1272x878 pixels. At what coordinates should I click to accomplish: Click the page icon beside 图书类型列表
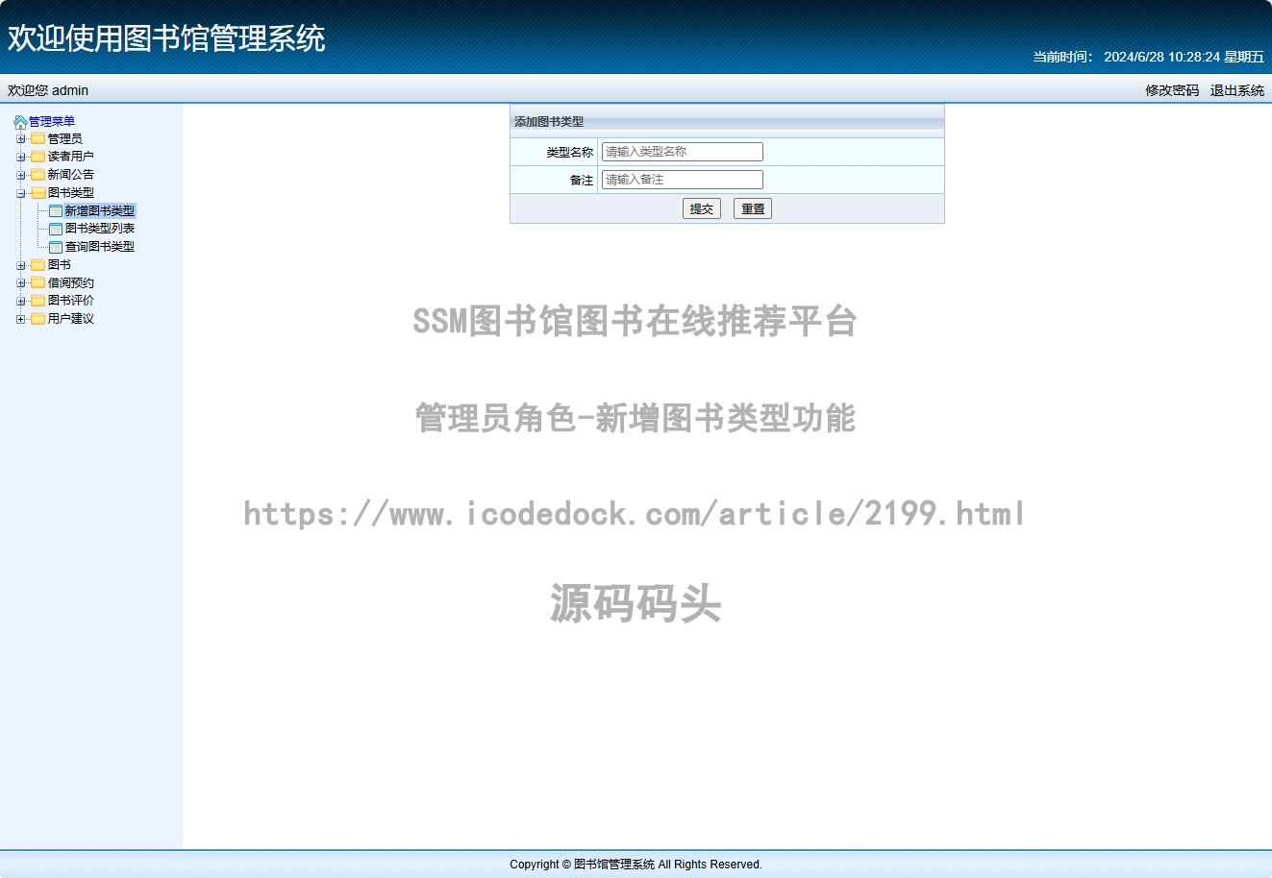[x=56, y=229]
